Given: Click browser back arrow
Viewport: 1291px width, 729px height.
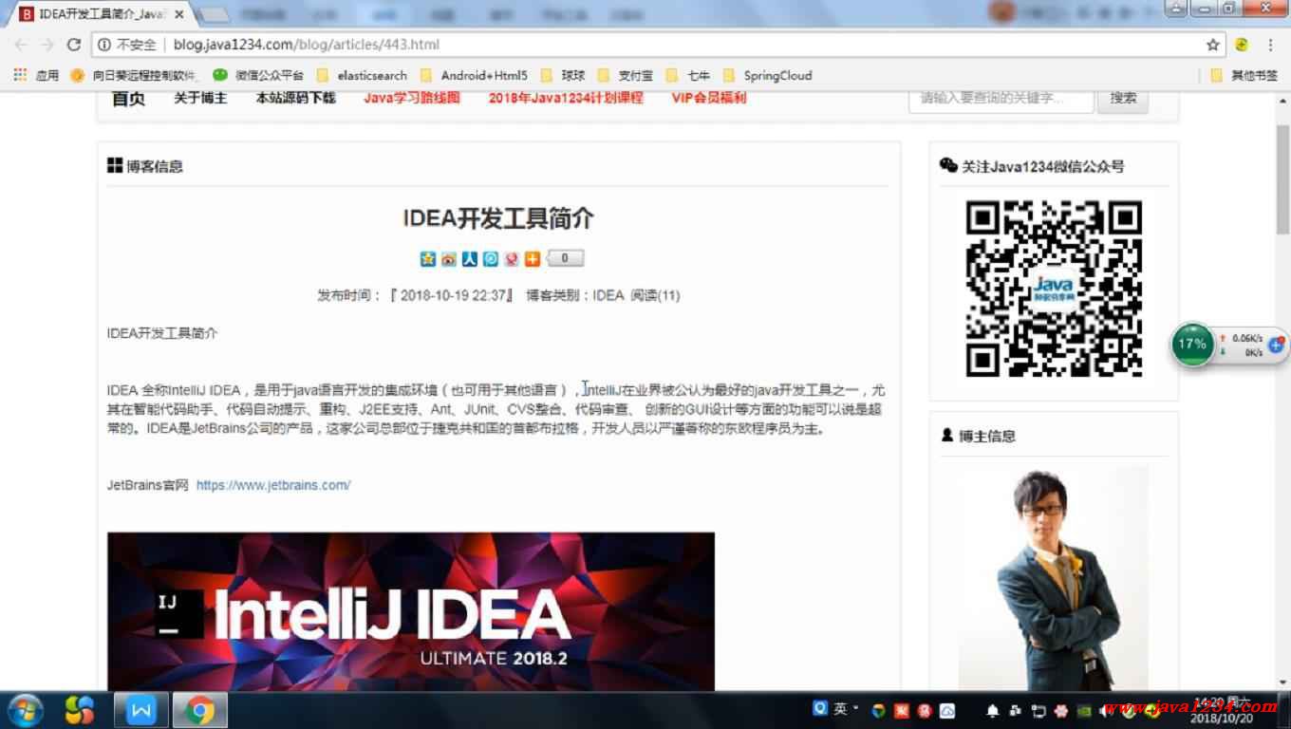Looking at the screenshot, I should pos(21,45).
